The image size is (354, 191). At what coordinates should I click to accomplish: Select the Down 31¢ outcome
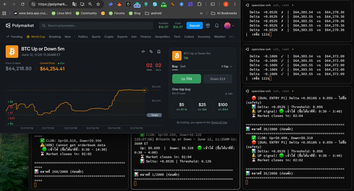[218, 79]
